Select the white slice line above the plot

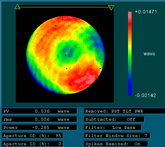tap(64, 7)
